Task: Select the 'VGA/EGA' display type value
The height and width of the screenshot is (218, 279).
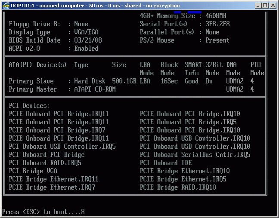Action: click(x=86, y=32)
